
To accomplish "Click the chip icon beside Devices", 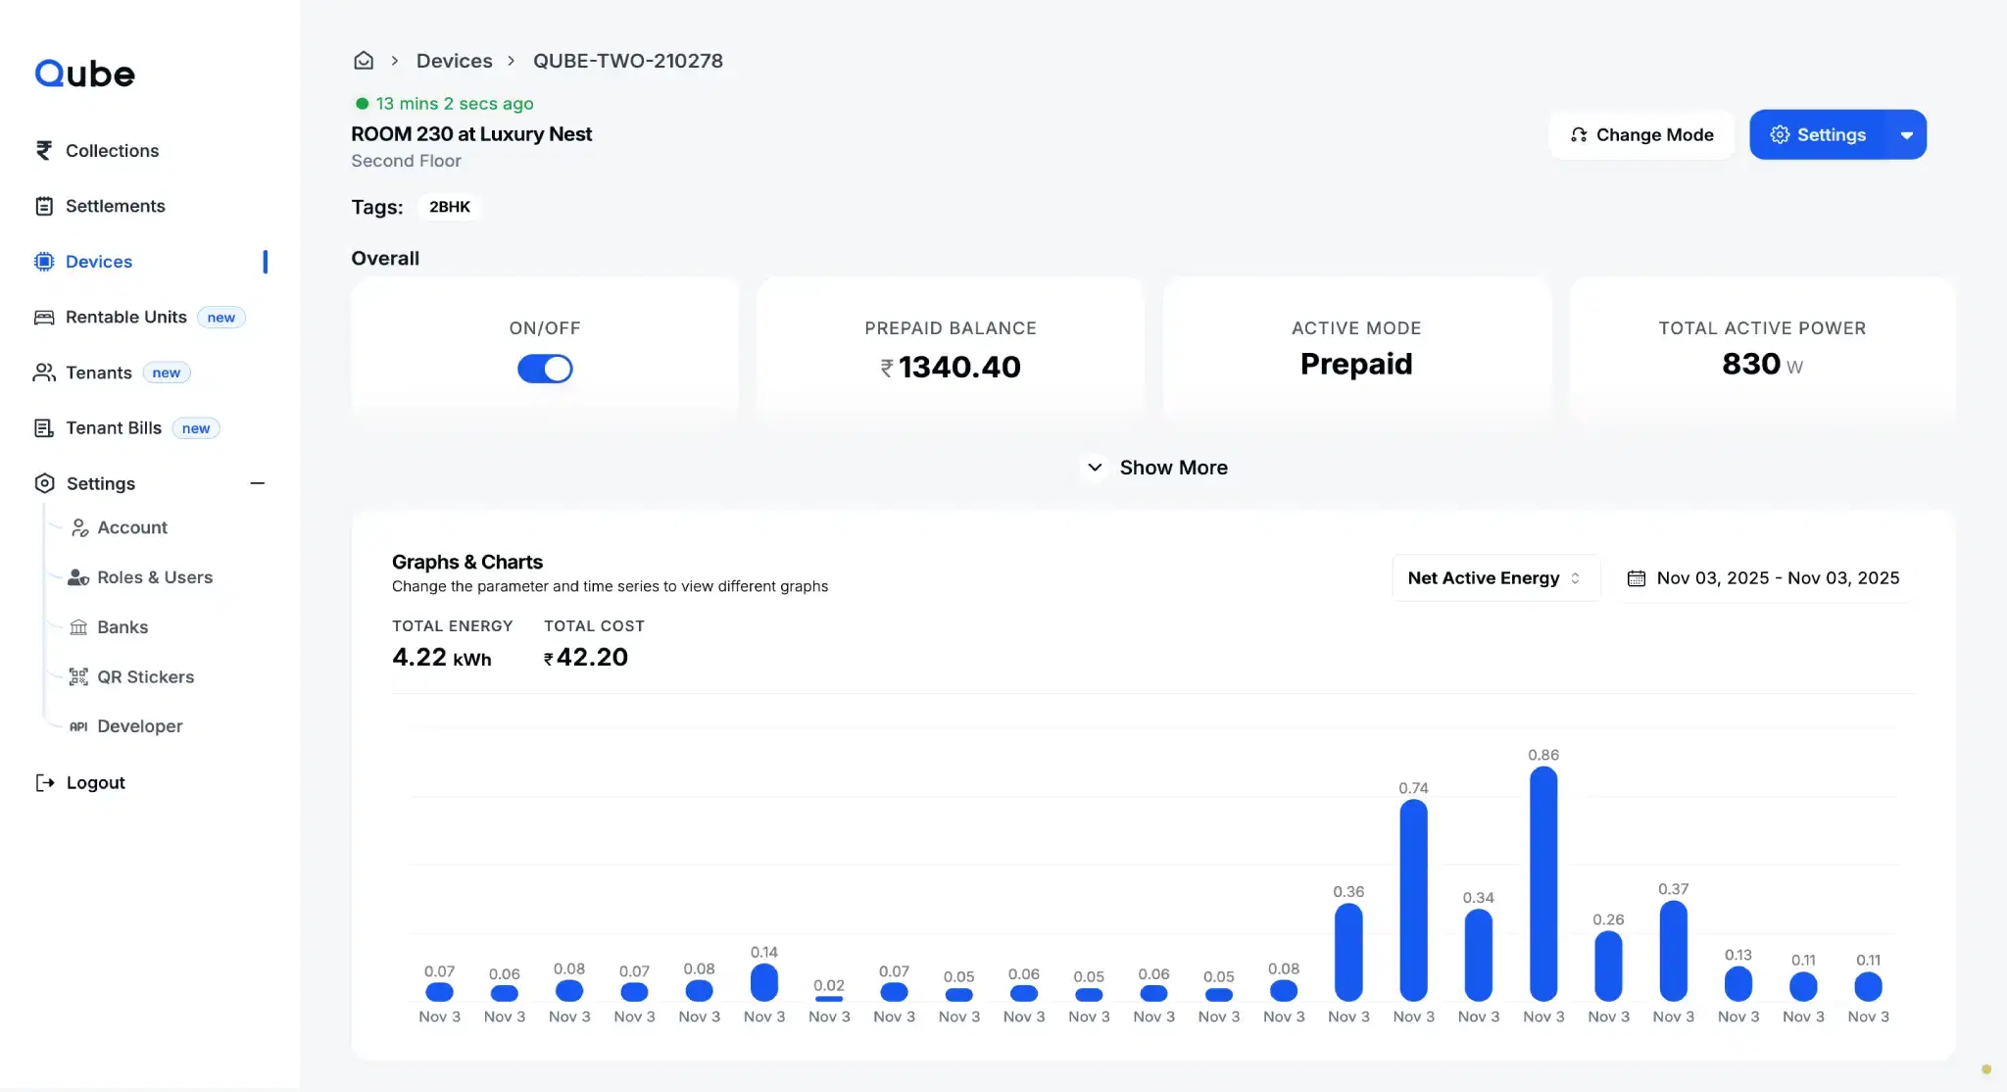I will pos(44,262).
